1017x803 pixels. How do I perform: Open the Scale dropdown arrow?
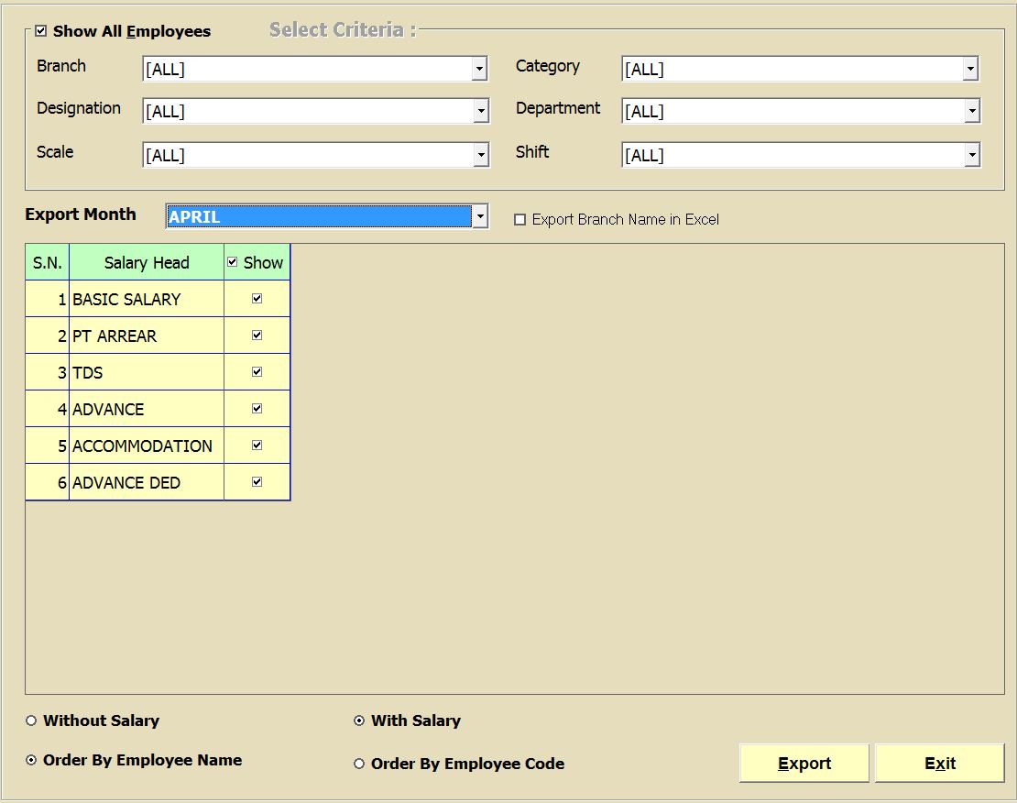click(480, 156)
